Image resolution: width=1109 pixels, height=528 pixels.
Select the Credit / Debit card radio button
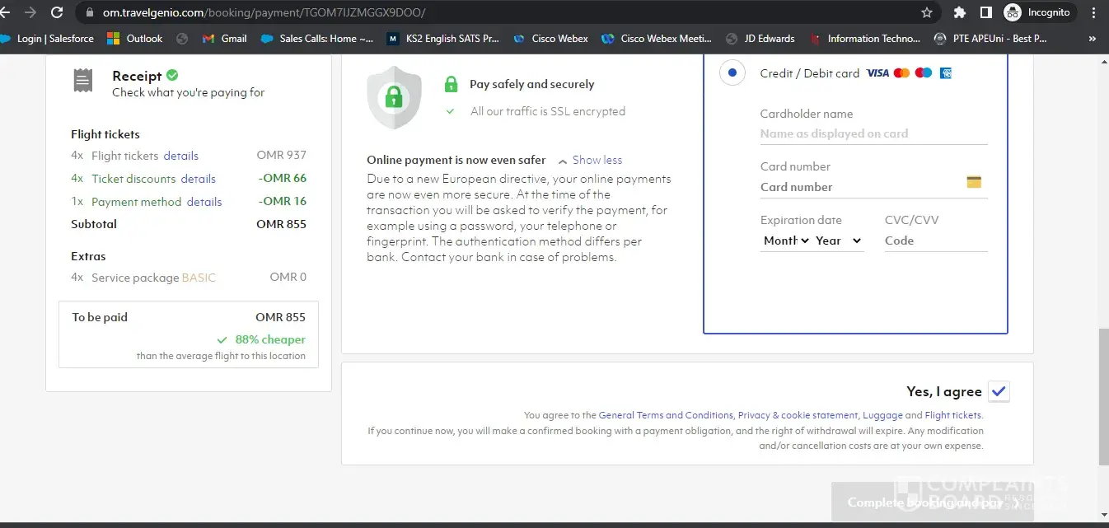pos(732,72)
